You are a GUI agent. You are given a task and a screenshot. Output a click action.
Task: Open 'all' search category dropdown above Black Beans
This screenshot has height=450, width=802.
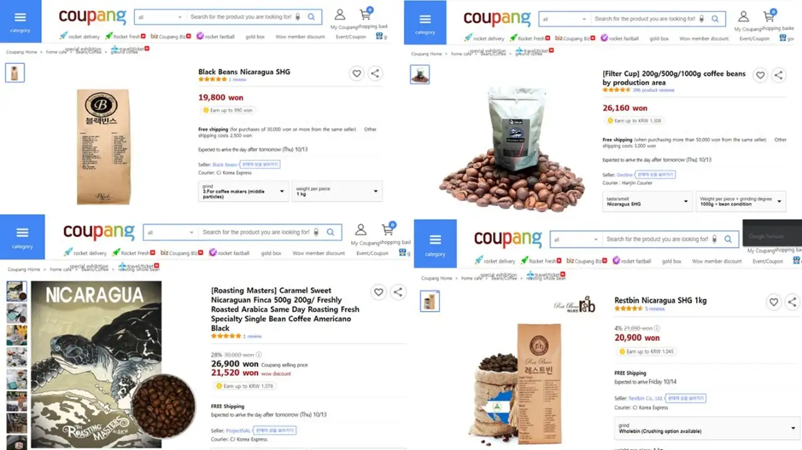click(160, 17)
